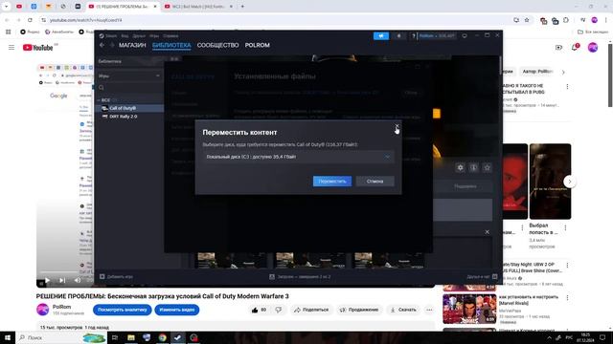The height and width of the screenshot is (344, 613).
Task: Open the Выбрал попасть в Shorts thumbnail
Action: pos(550,182)
